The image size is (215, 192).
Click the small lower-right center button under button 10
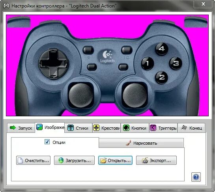123,67
